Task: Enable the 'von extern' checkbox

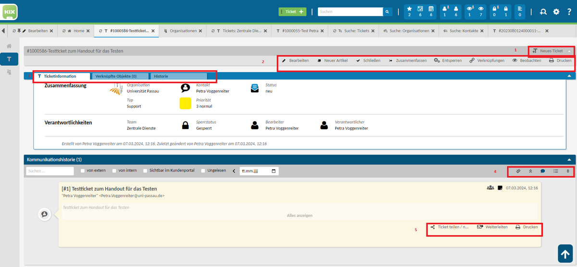Action: pyautogui.click(x=83, y=170)
